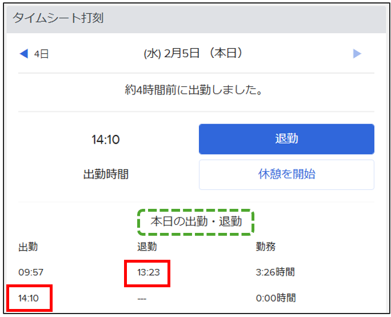Select the 09:57 clock-in entry
This screenshot has height=317, width=391.
29,272
